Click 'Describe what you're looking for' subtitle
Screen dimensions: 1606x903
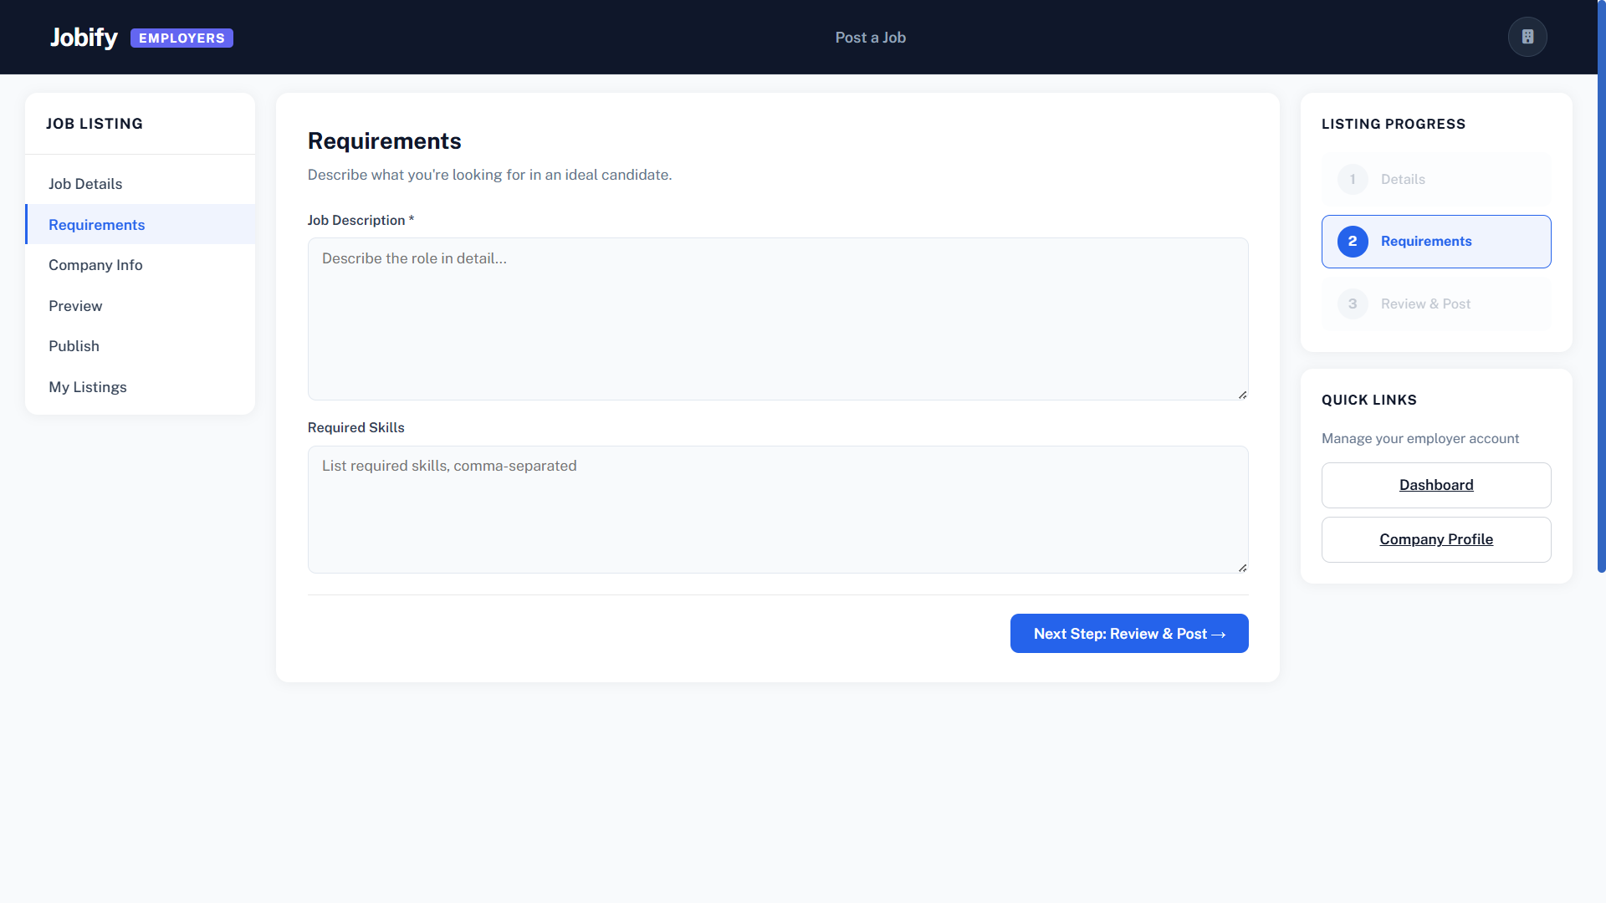tap(489, 175)
